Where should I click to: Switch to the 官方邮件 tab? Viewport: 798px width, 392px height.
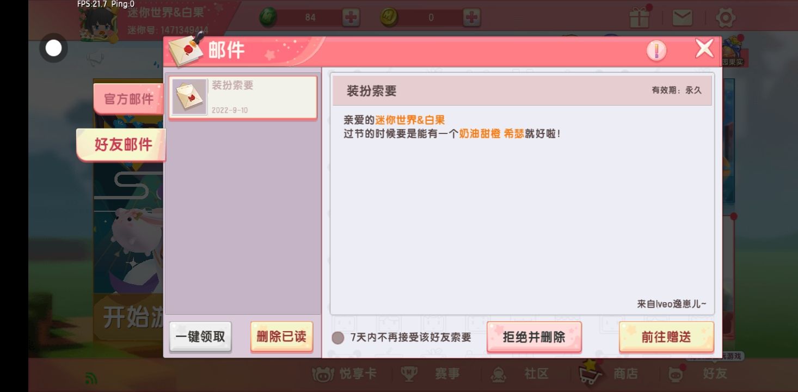pyautogui.click(x=128, y=99)
